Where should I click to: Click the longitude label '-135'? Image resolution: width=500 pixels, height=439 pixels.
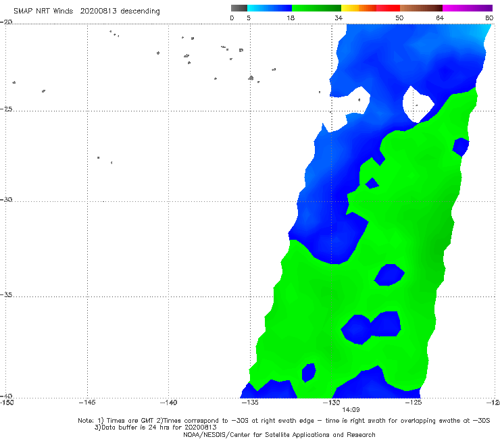click(250, 403)
